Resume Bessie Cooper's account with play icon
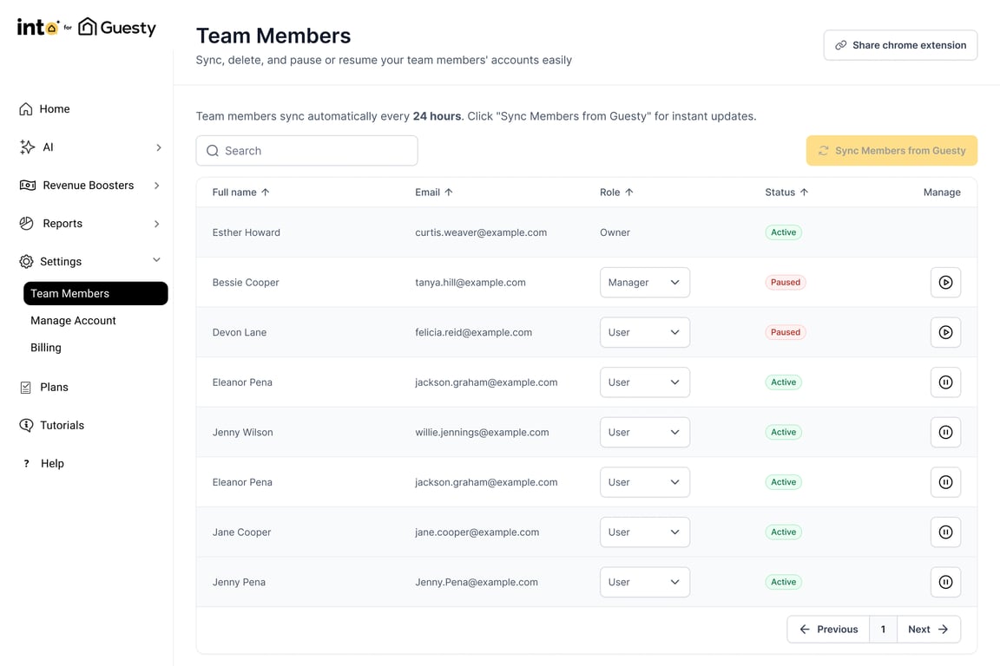The image size is (1000, 666). 945,283
